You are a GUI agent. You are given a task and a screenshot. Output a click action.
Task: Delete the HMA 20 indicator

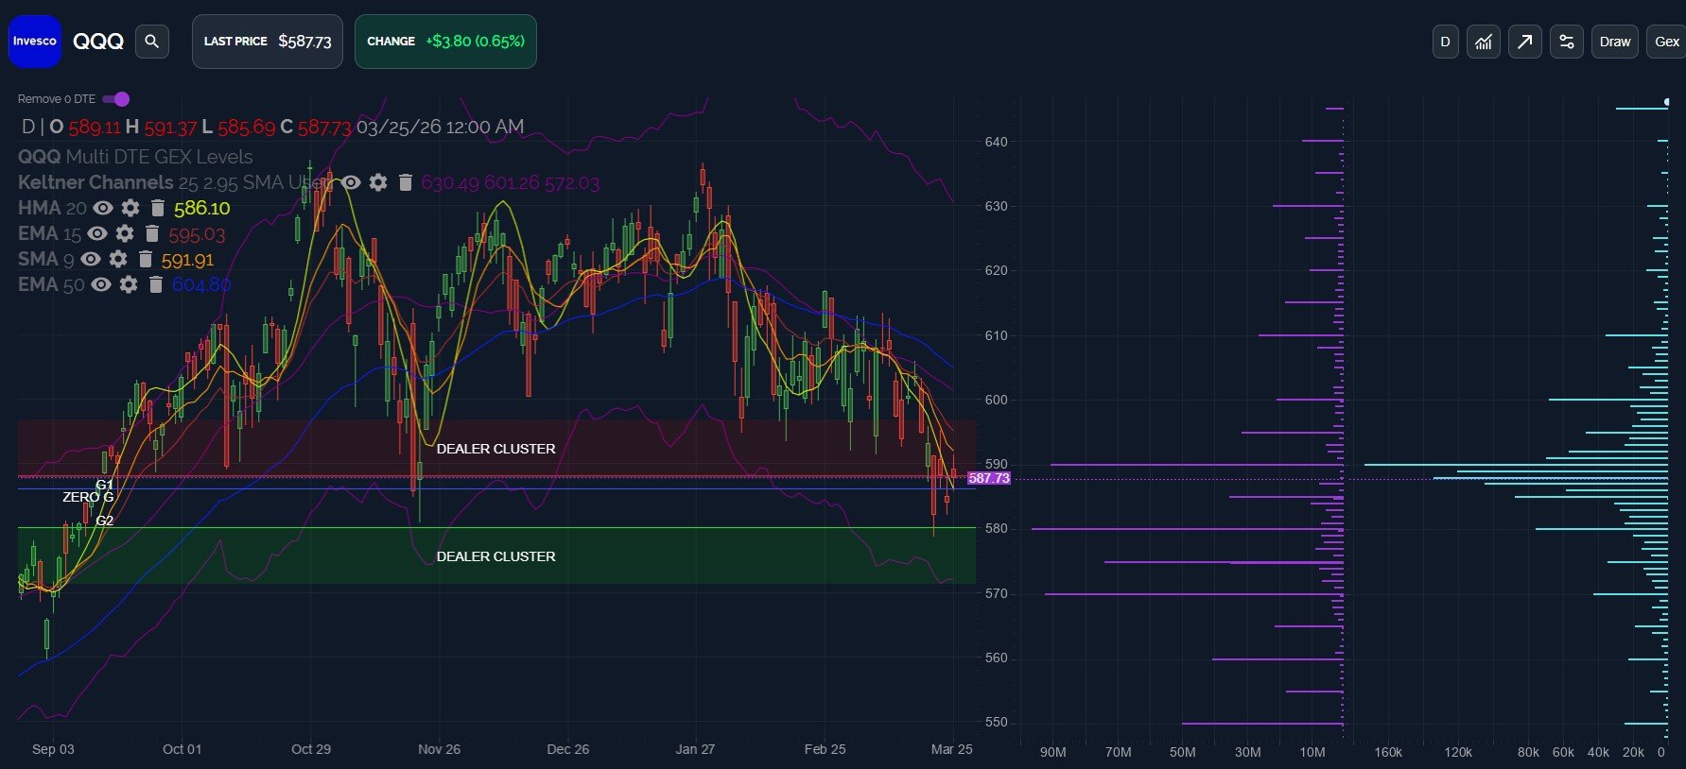(158, 208)
